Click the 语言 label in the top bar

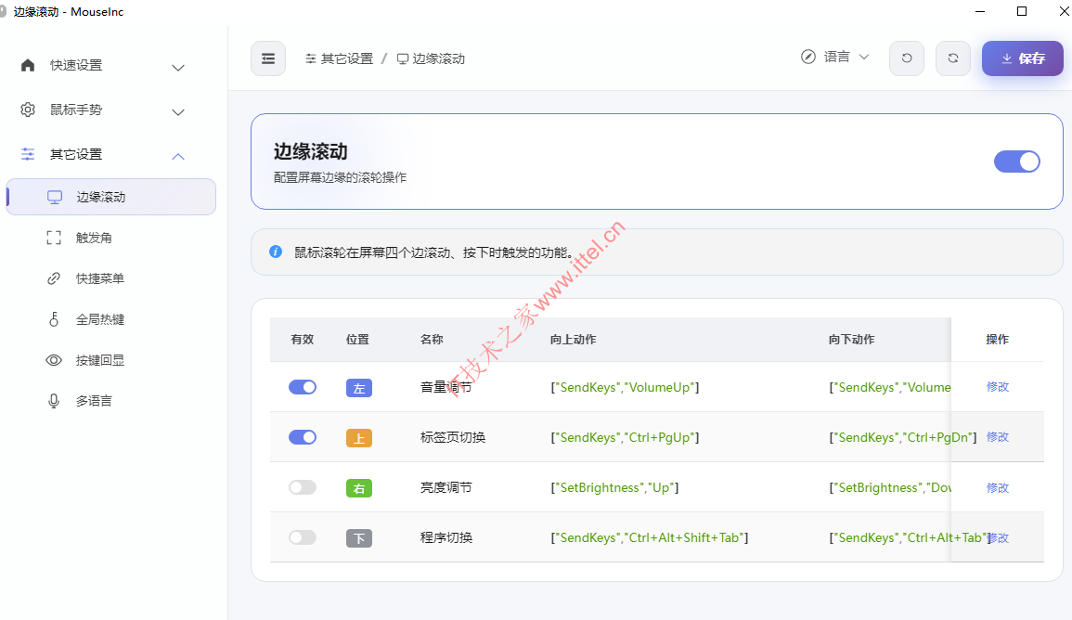(837, 57)
